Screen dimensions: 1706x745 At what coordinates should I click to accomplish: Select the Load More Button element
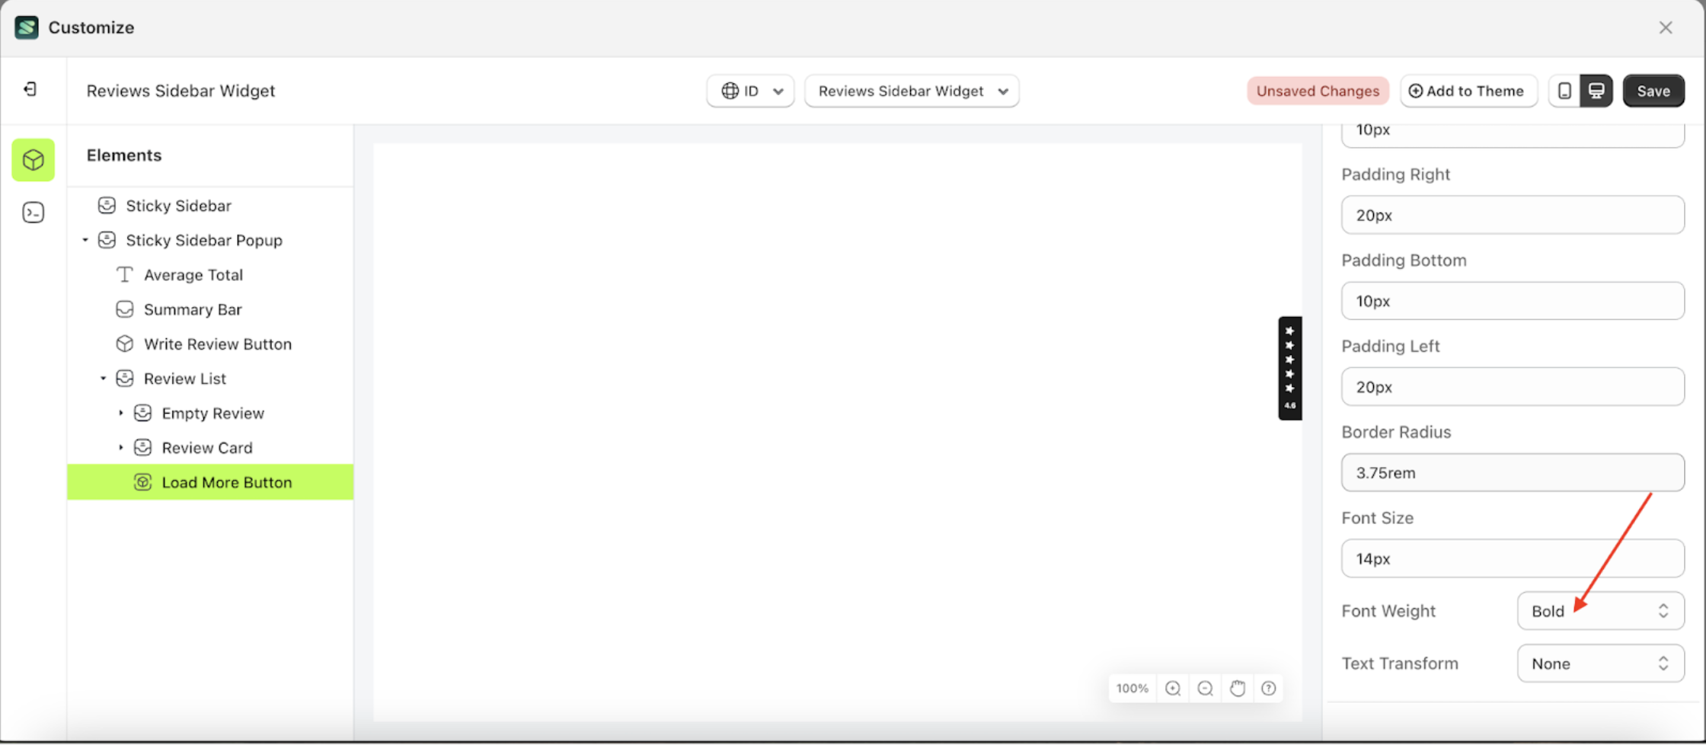226,482
